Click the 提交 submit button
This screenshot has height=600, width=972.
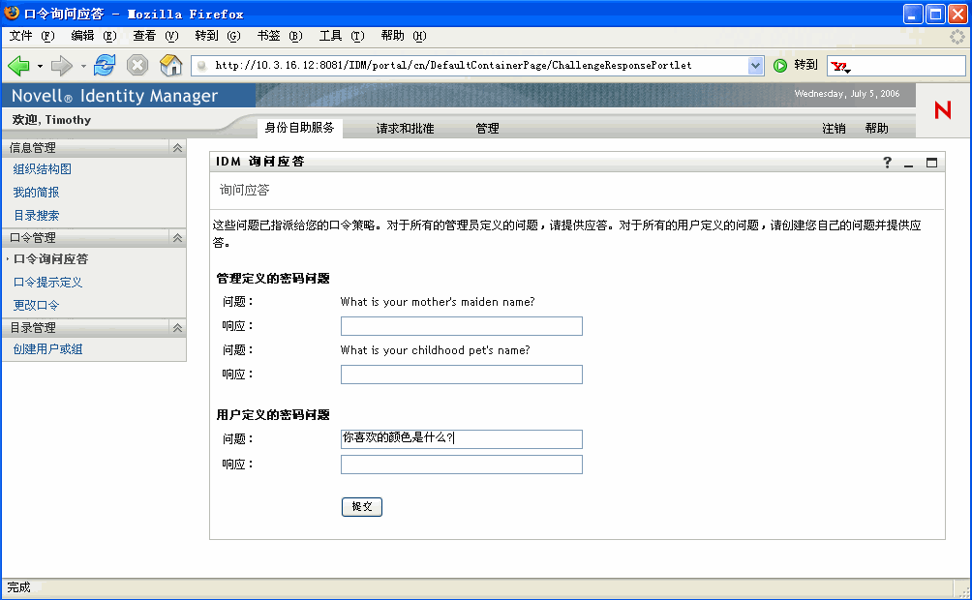point(362,507)
